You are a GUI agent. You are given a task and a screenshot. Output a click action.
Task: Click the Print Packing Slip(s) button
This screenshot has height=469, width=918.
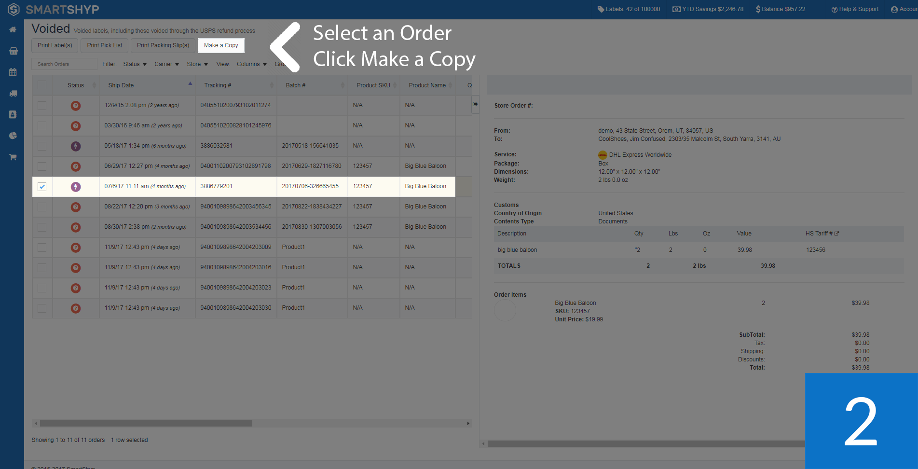click(163, 45)
